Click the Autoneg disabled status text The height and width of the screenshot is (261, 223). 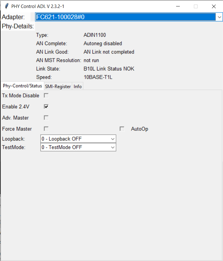103,43
